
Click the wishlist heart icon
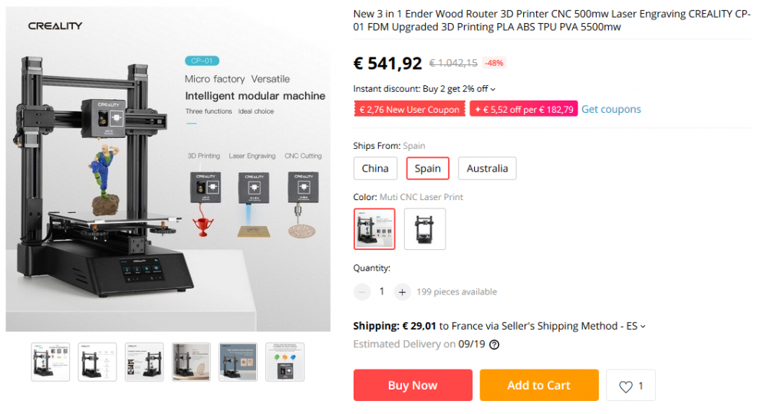click(625, 386)
